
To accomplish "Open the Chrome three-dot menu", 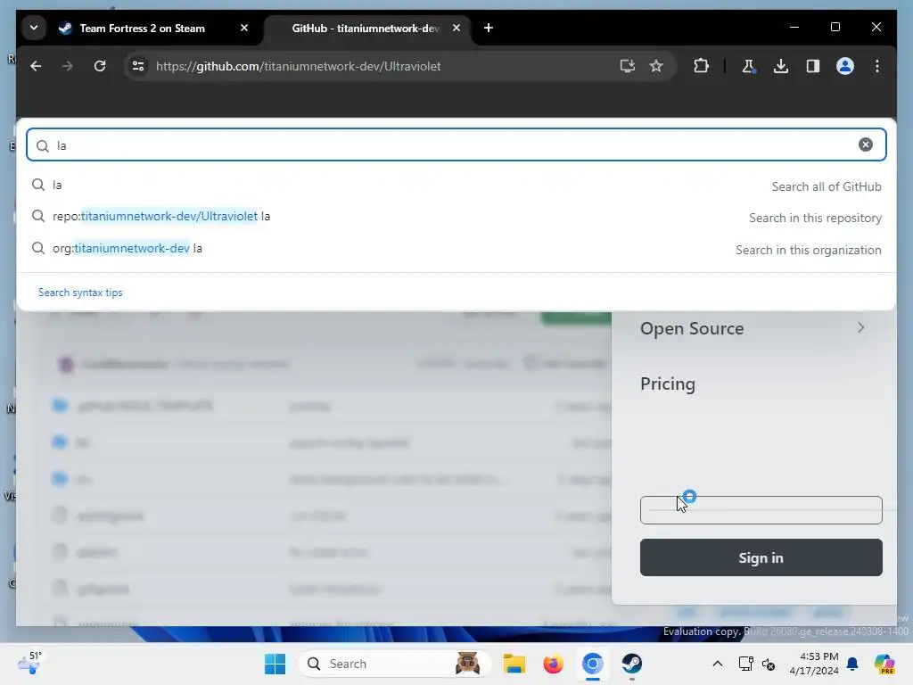I will [x=877, y=66].
